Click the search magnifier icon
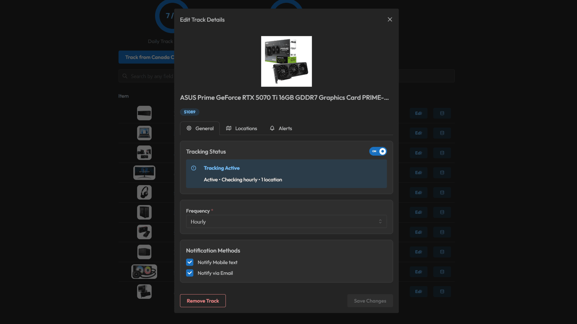Screen dimensions: 577x324 click(125, 76)
